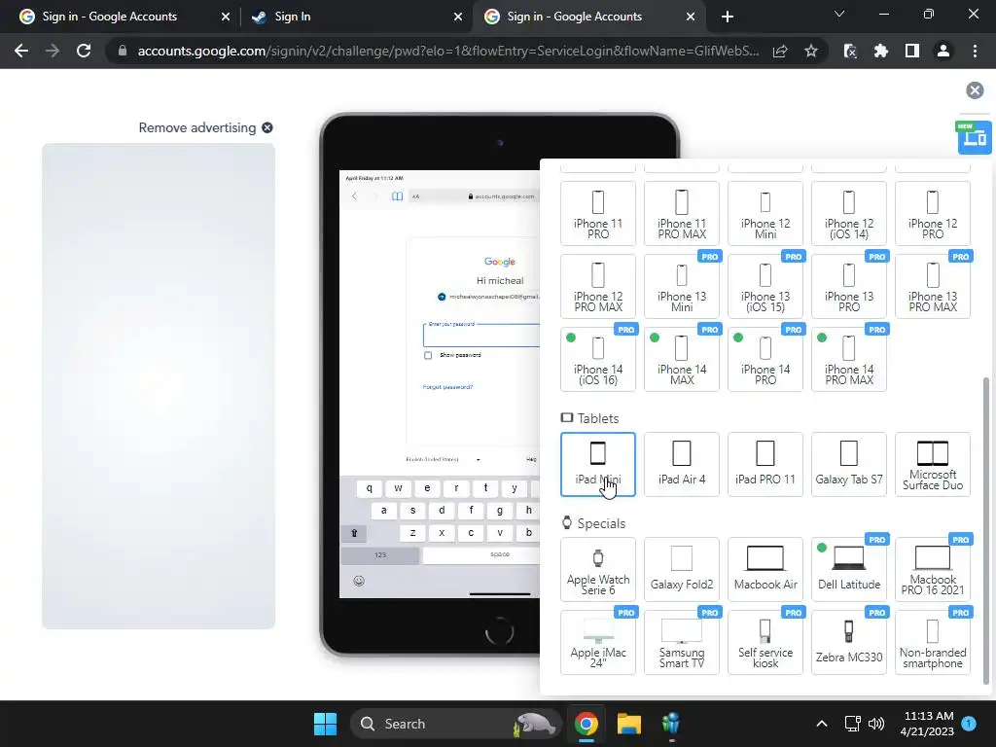The width and height of the screenshot is (996, 747).
Task: Switch to first Google Accounts tab
Action: coord(124,17)
